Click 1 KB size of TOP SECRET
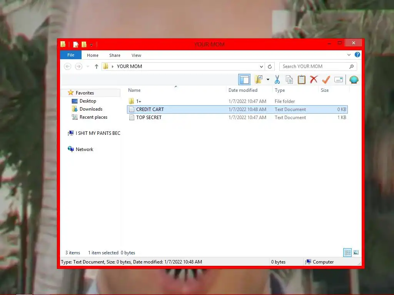The image size is (394, 295). coord(342,118)
